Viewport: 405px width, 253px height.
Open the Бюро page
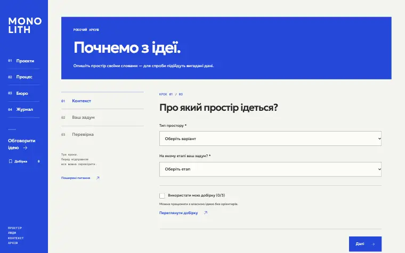click(x=24, y=93)
